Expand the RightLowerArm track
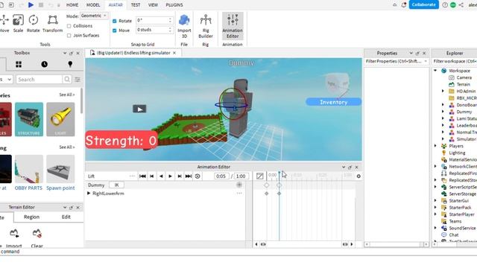Viewport: 477px width, 268px height. 89,194
